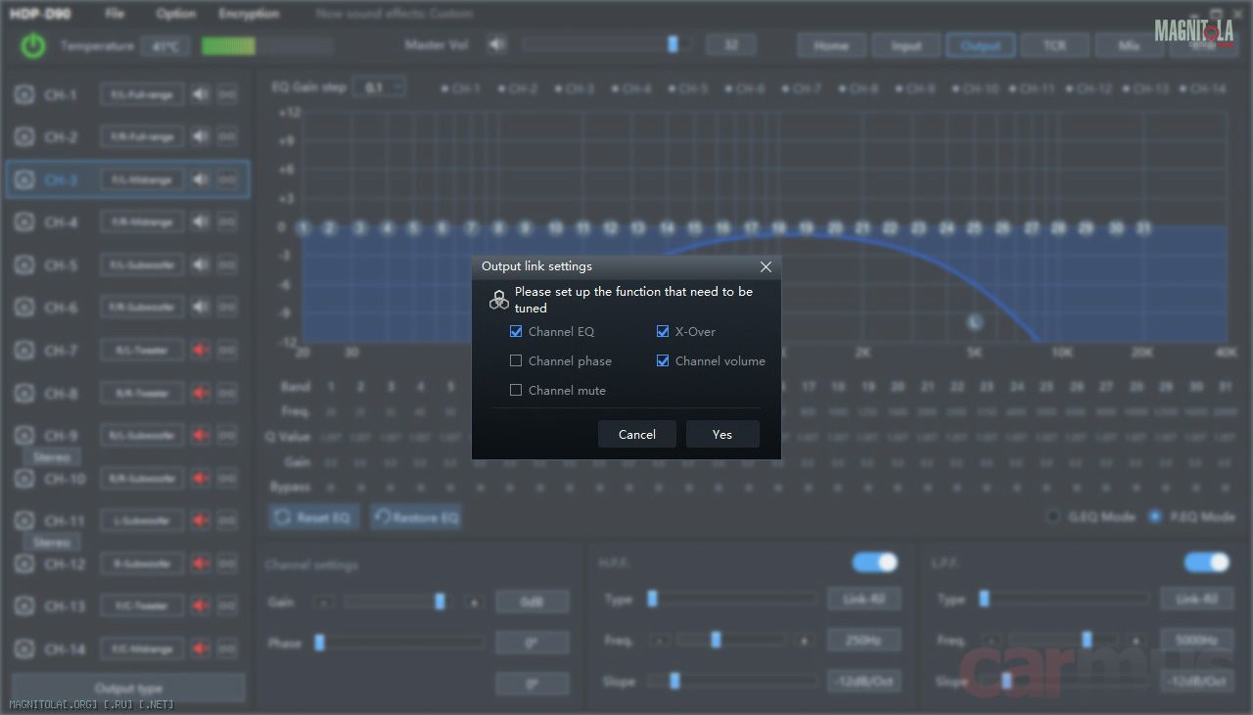
Task: Enable the Channel mute checkbox
Action: pyautogui.click(x=516, y=391)
